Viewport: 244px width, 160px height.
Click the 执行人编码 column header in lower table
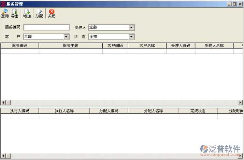point(19,111)
